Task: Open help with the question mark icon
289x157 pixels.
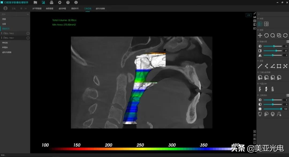Action: tap(68, 2)
